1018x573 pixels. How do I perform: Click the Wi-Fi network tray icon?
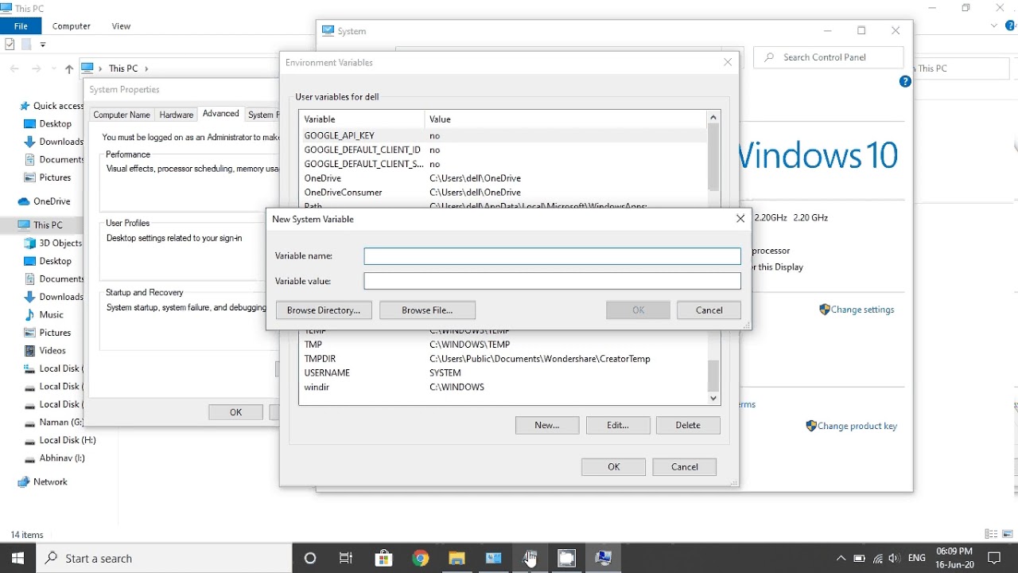tap(877, 559)
